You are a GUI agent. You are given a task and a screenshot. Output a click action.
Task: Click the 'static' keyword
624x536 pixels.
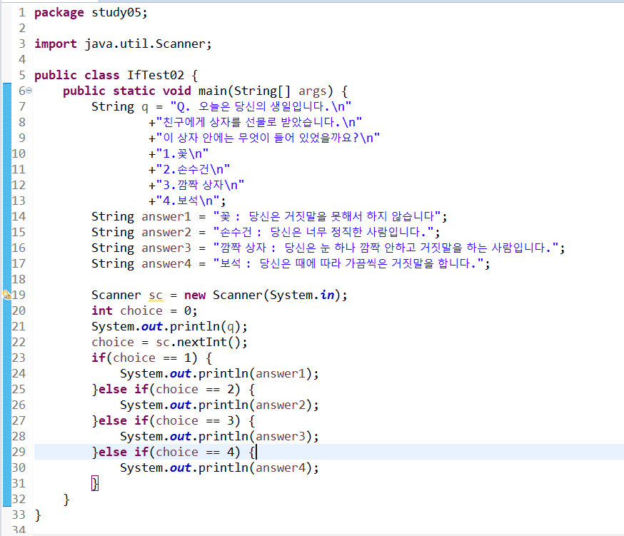pos(134,91)
